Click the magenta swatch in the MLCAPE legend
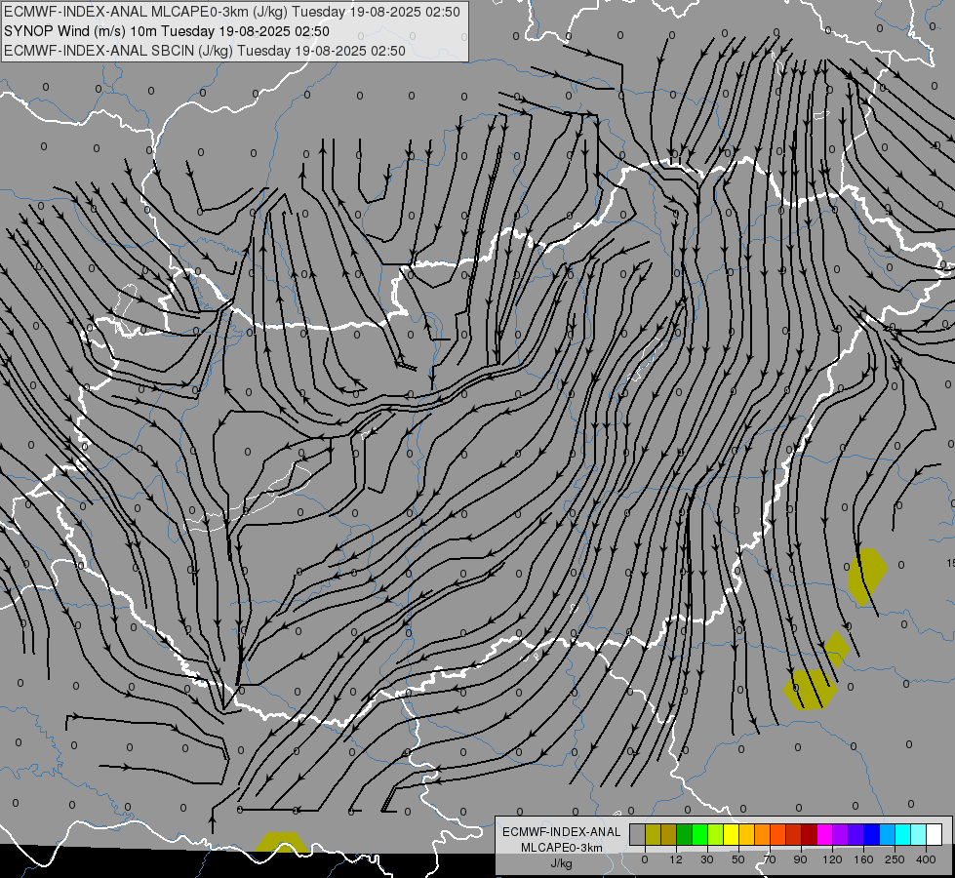 [825, 835]
